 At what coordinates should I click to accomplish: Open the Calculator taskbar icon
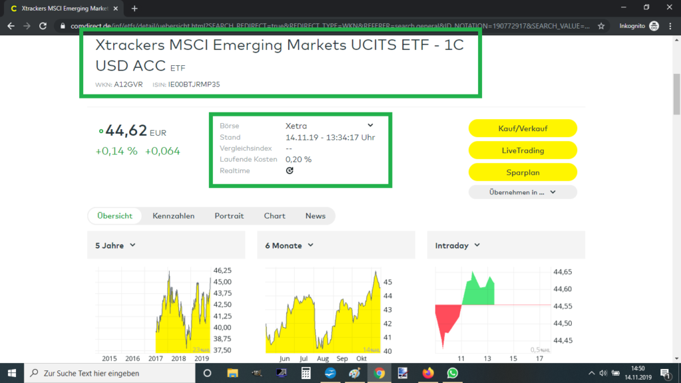click(x=306, y=373)
